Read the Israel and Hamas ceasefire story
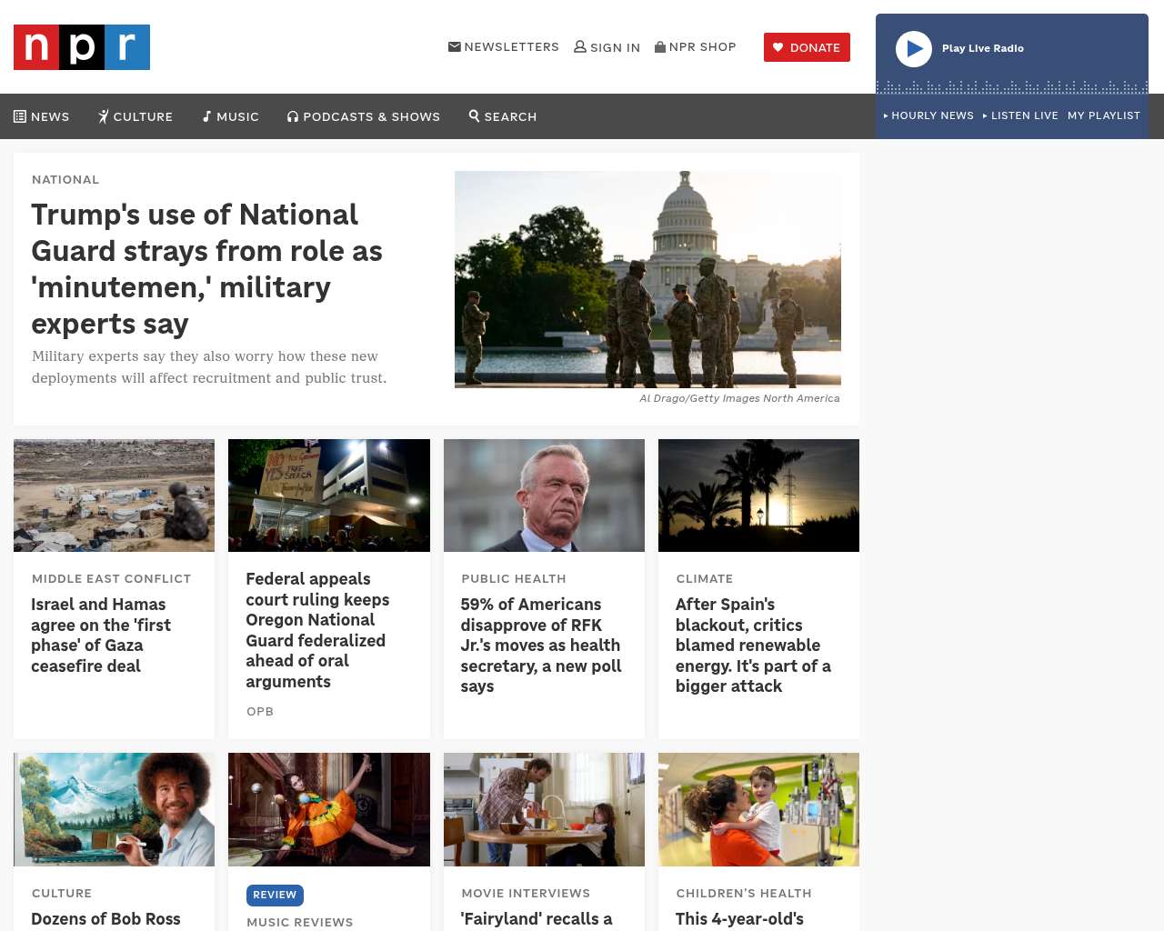Screen dimensions: 1164x931 click(x=101, y=636)
